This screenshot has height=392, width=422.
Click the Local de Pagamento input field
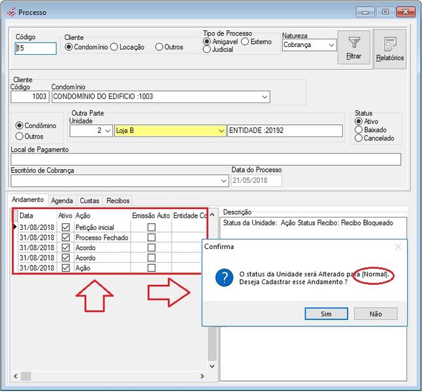[206, 159]
